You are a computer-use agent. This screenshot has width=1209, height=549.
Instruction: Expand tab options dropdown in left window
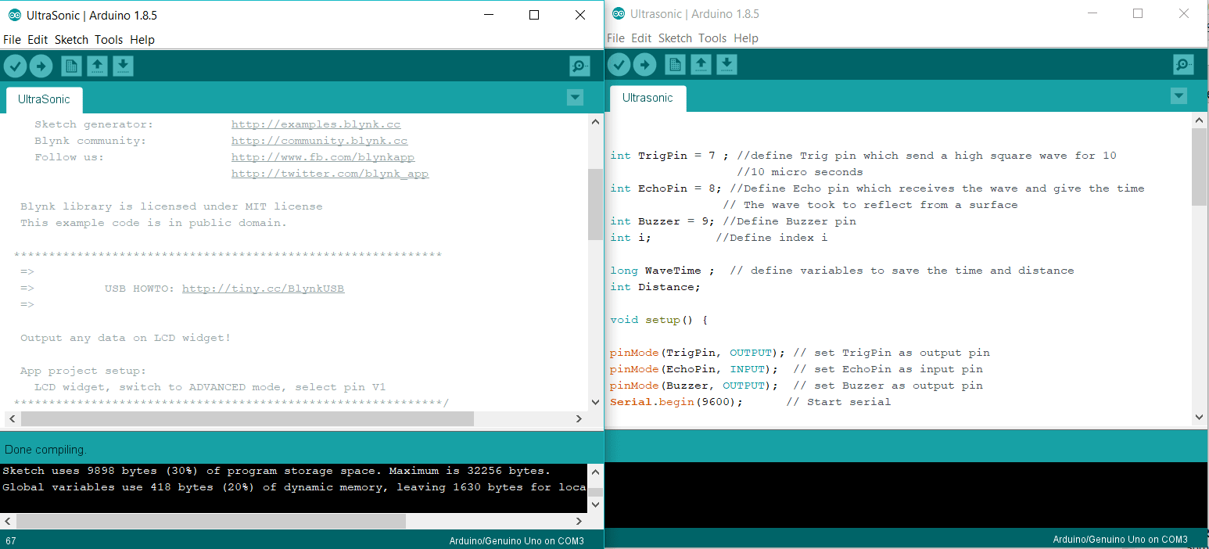point(575,98)
